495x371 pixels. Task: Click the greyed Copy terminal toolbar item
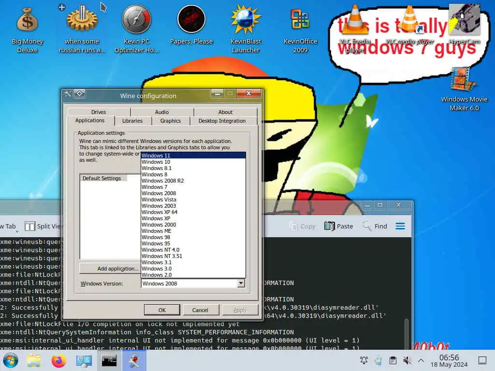click(x=302, y=226)
